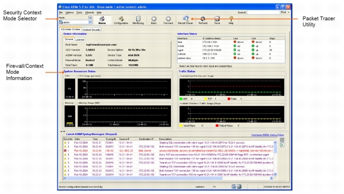Switch to the ASA Main System tab
The height and width of the screenshot is (194, 344).
click(70, 30)
